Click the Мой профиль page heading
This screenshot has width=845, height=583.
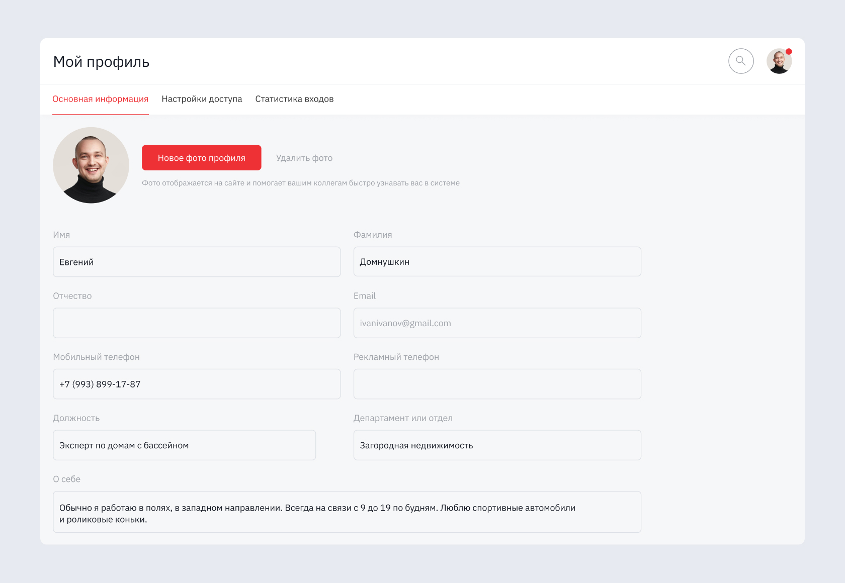pyautogui.click(x=101, y=62)
